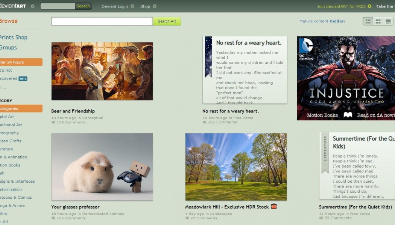The height and width of the screenshot is (225, 395).
Task: Select the middle grid view icon
Action: (x=378, y=21)
